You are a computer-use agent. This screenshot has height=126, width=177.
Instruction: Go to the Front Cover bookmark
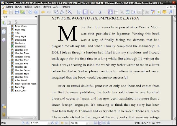click(21, 26)
